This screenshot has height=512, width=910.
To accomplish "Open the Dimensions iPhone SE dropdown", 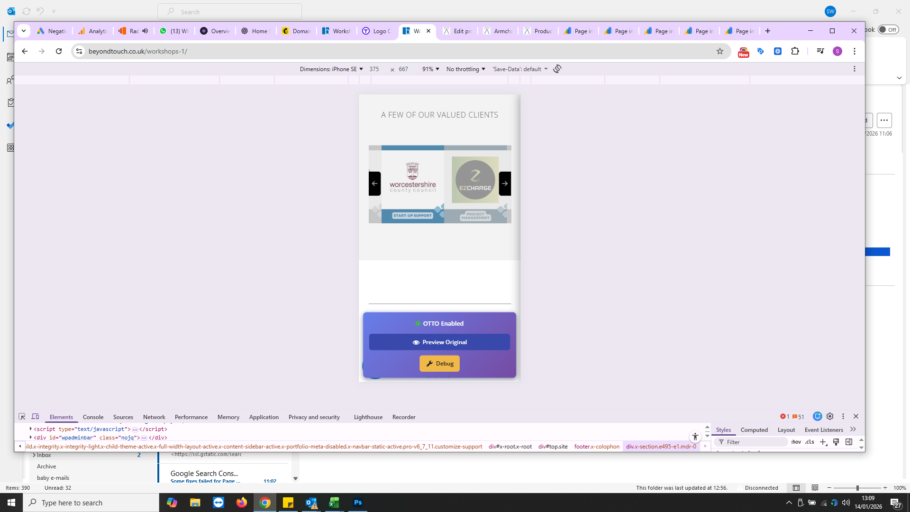I will tap(331, 69).
